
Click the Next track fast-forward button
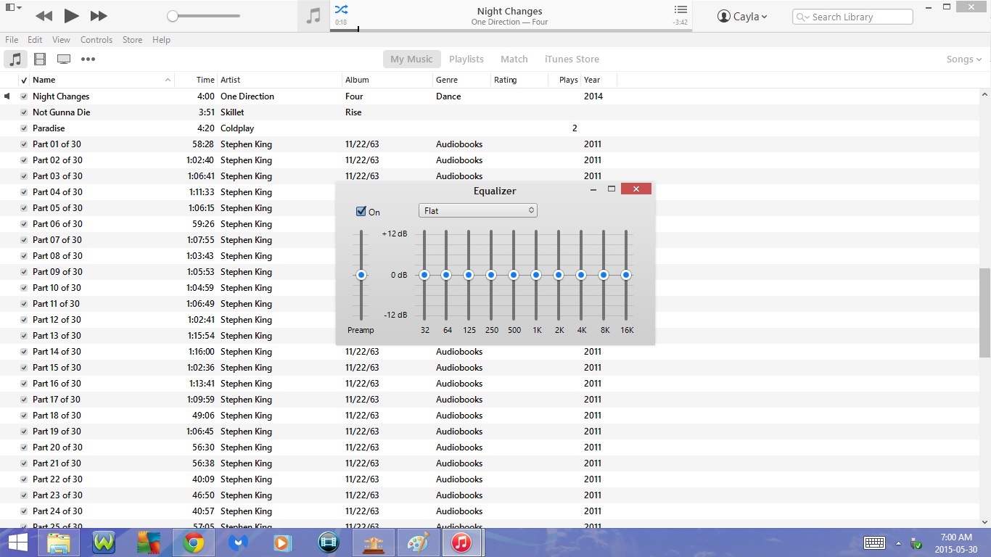(99, 15)
